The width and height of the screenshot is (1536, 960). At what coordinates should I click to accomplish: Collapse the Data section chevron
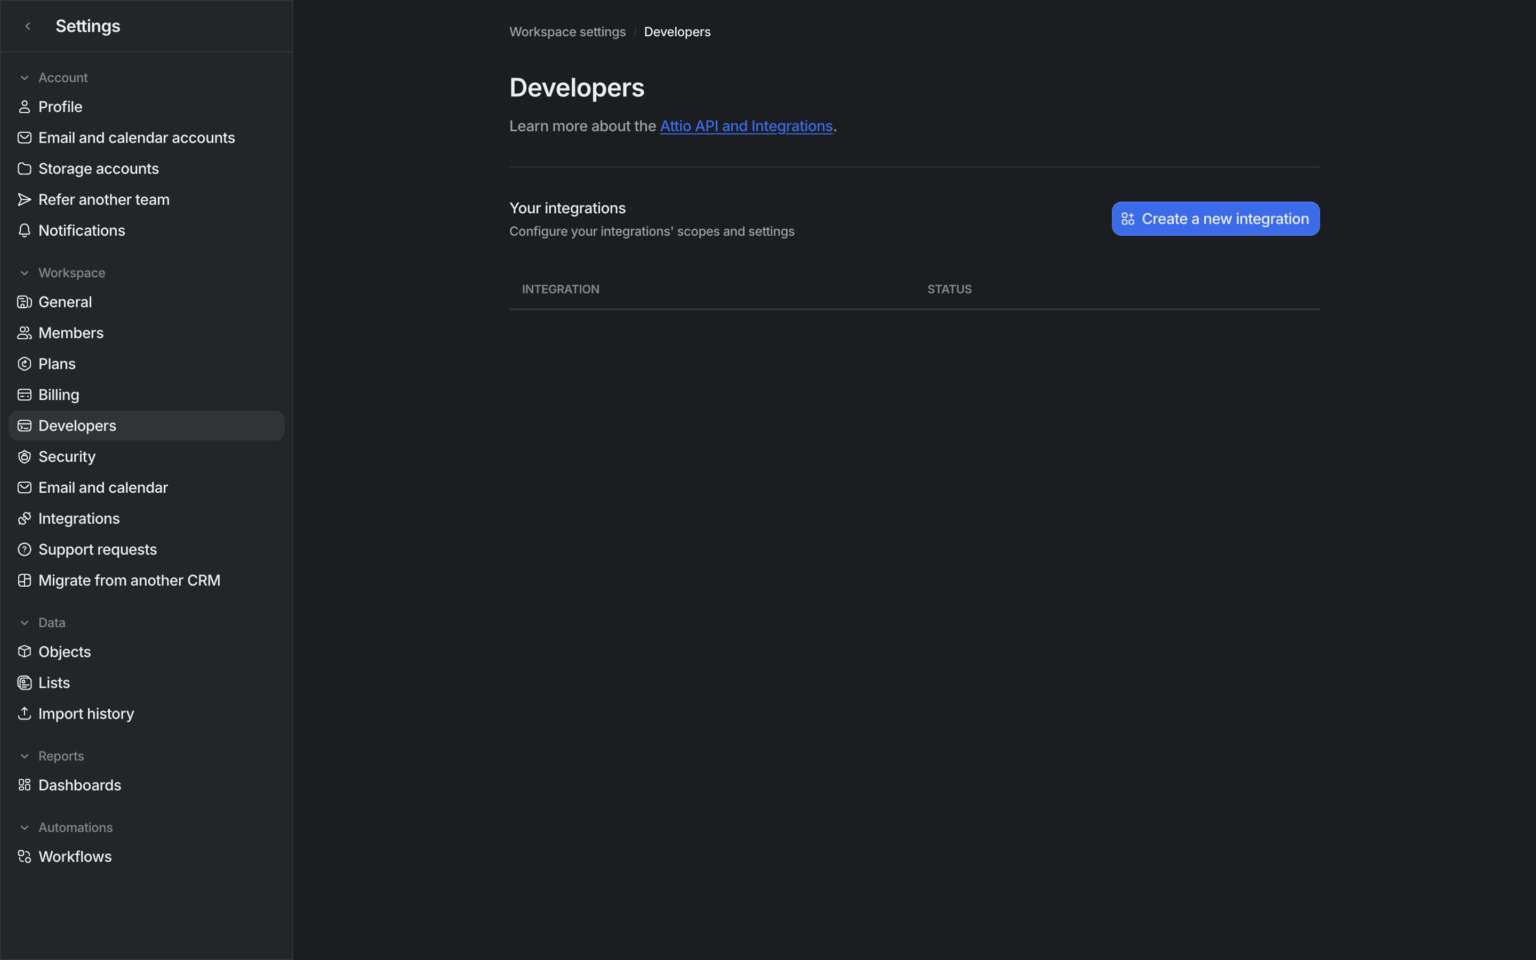24,623
